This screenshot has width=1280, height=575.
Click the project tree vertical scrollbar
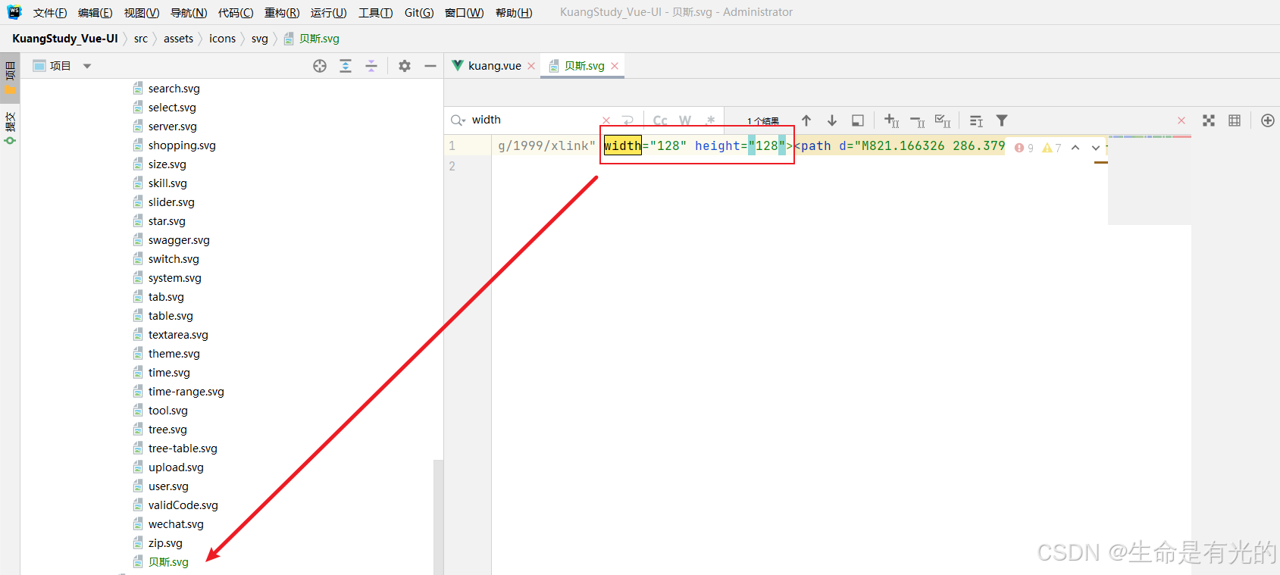tap(438, 517)
